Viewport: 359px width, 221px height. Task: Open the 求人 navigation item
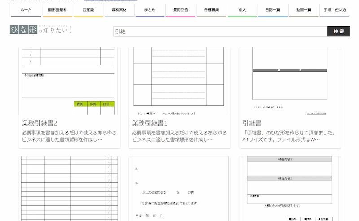pyautogui.click(x=242, y=9)
